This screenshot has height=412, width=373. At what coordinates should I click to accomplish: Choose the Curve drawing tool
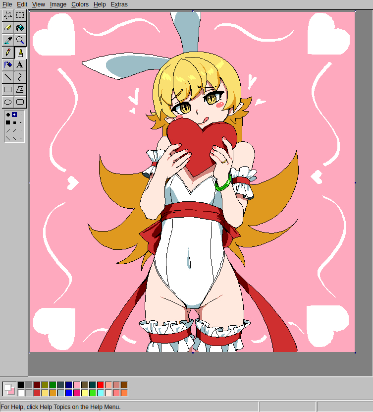coord(20,77)
